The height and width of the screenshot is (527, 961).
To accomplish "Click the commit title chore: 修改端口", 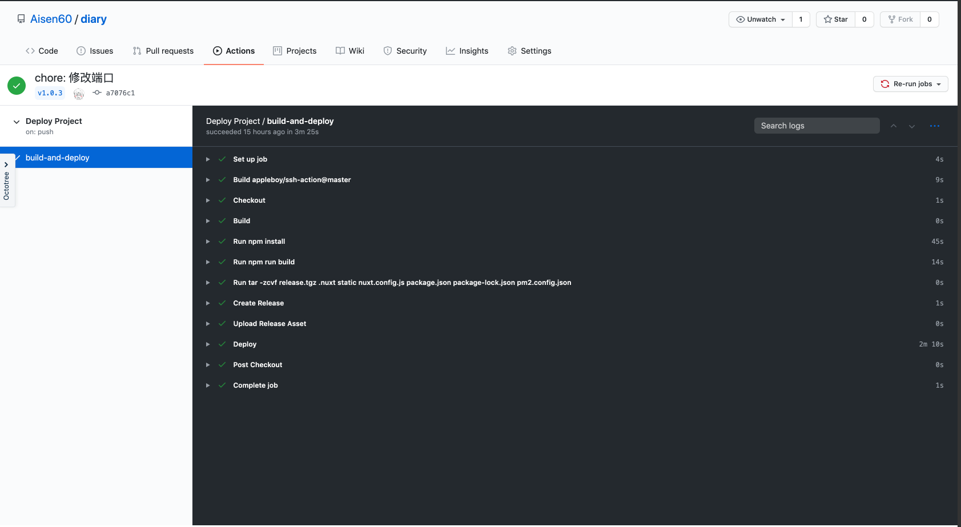I will pyautogui.click(x=74, y=78).
